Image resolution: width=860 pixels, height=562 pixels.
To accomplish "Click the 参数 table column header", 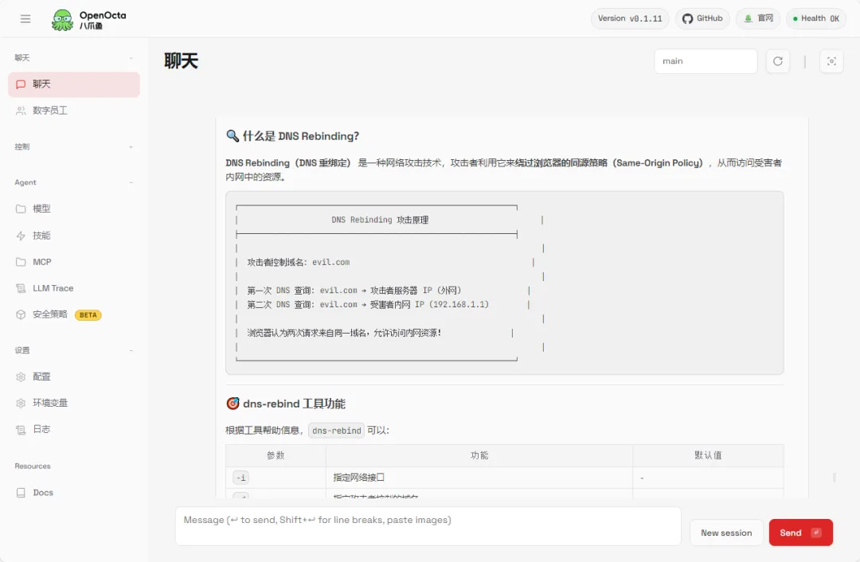I will [x=276, y=455].
